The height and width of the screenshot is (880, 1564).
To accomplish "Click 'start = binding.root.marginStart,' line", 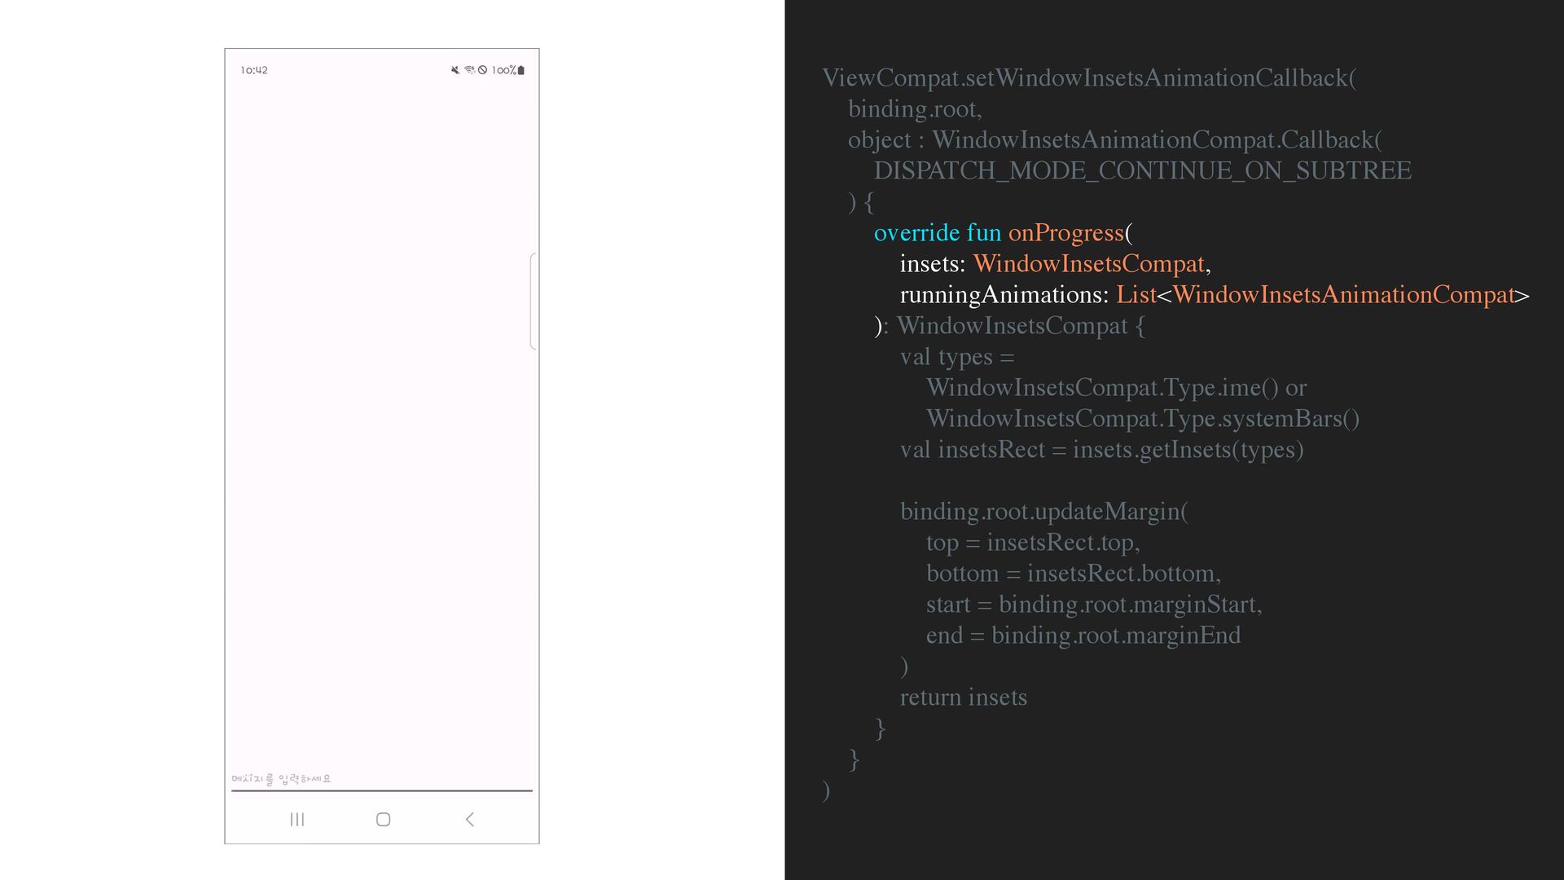I will coord(1094,605).
